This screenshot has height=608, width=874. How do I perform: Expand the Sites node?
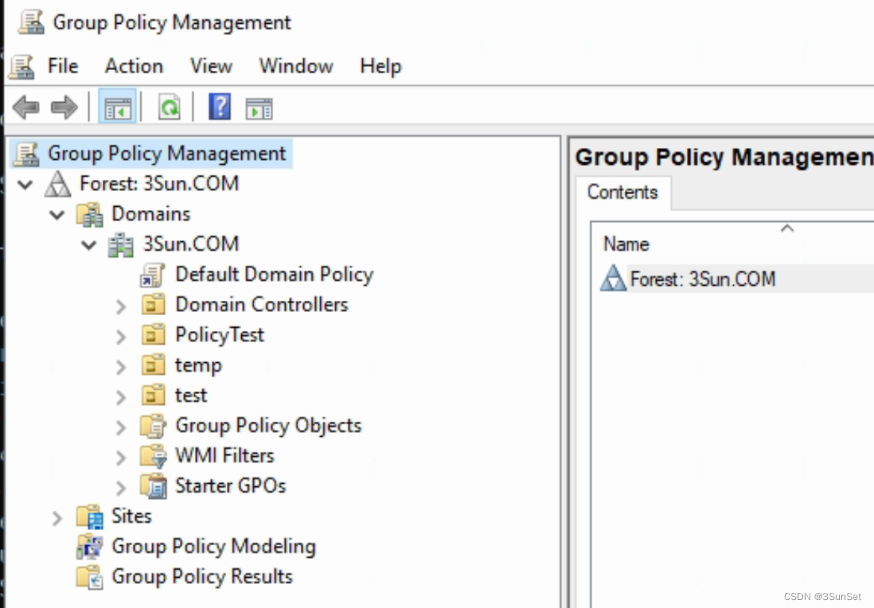pos(57,516)
